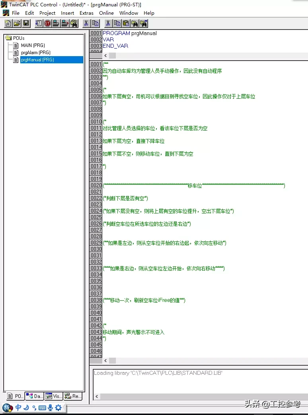The image size is (308, 415).
Task: Click the Sogou input method logo
Action: click(x=8, y=407)
